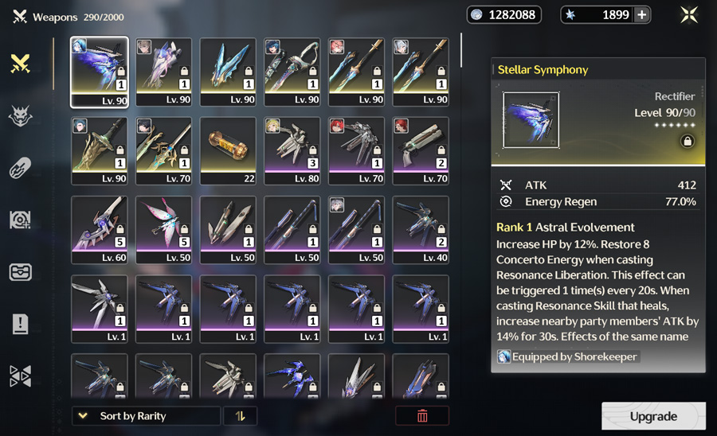Image resolution: width=717 pixels, height=436 pixels.
Task: Select the Lv. 80 gauntlets weapon
Action: (292, 150)
